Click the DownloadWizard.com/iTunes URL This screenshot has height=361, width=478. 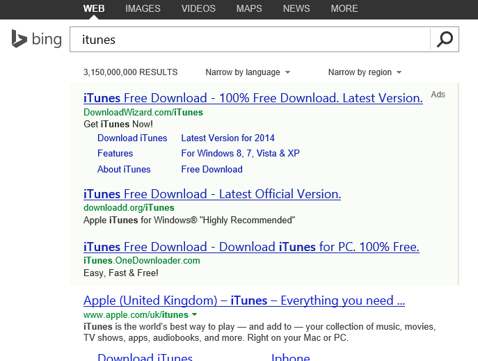(x=143, y=113)
